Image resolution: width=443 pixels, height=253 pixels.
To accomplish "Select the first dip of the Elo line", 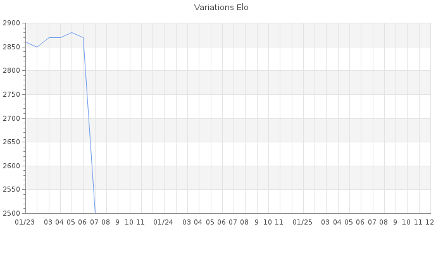I will (x=37, y=47).
